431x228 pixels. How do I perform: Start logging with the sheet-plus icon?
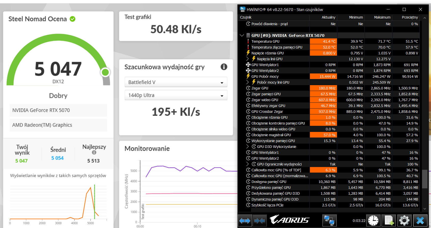(389, 221)
